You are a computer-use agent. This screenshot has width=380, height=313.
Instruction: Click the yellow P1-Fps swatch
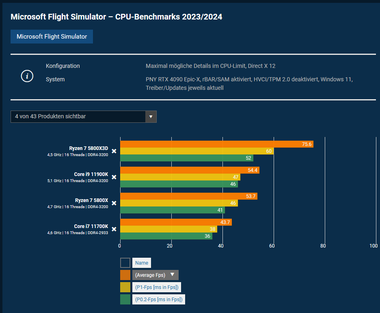(x=125, y=287)
